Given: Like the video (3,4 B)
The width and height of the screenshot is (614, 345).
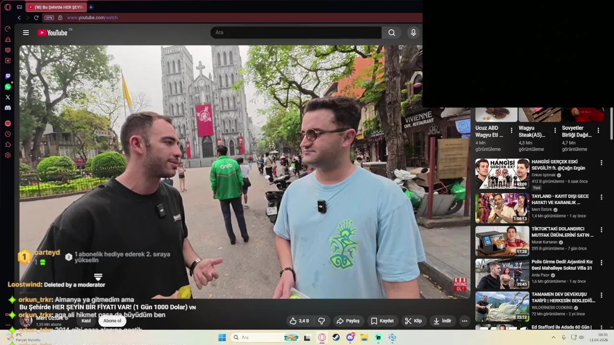Looking at the screenshot, I should tap(299, 321).
